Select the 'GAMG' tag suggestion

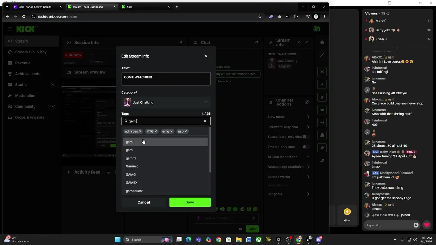(x=165, y=174)
